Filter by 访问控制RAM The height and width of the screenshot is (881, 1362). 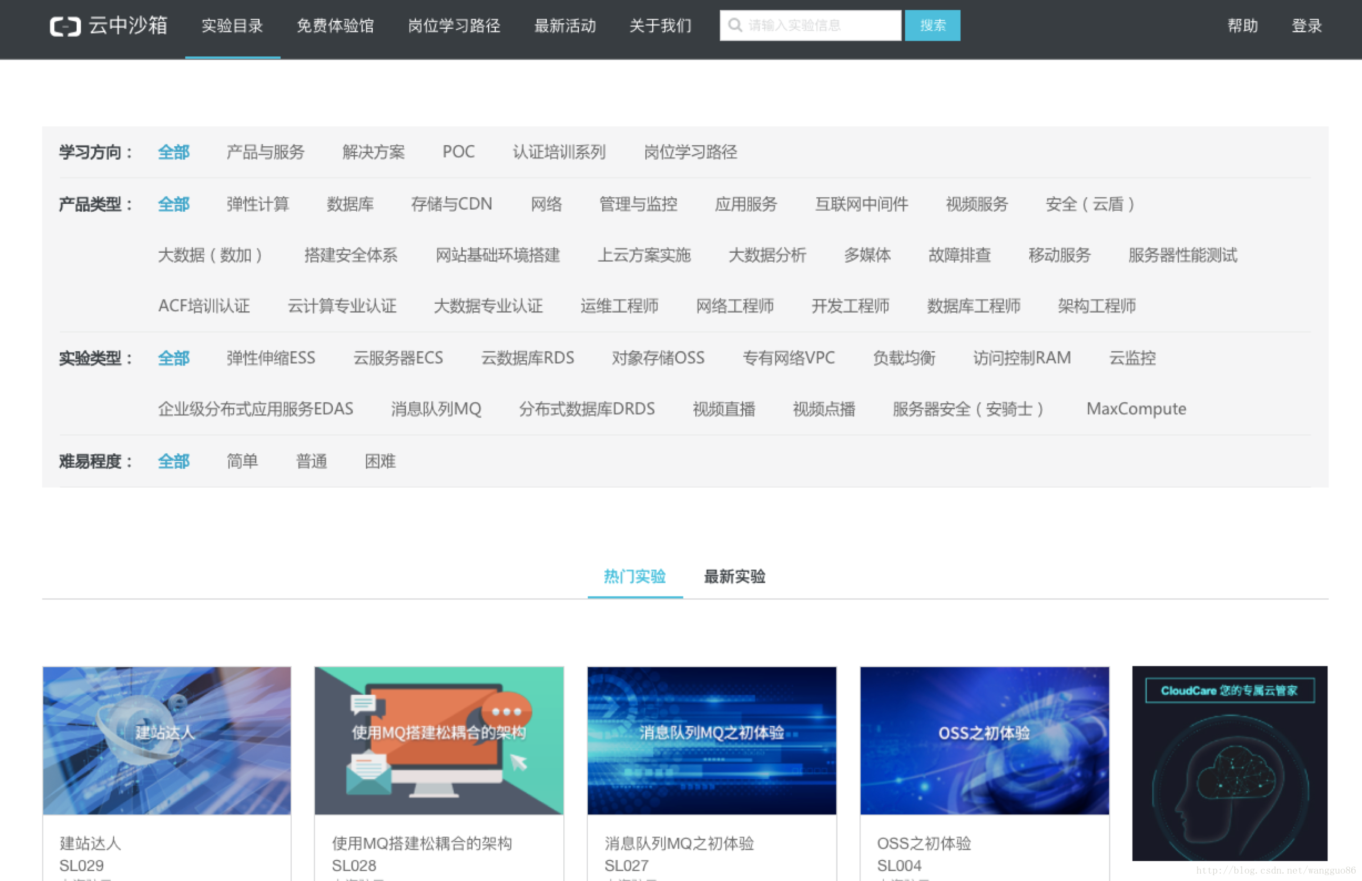click(x=1022, y=358)
